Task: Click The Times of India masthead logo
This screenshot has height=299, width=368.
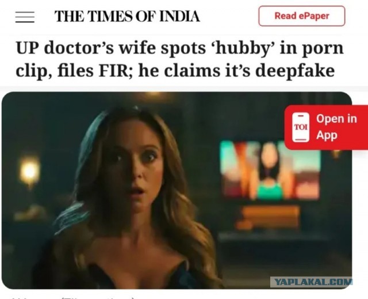Action: 127,16
